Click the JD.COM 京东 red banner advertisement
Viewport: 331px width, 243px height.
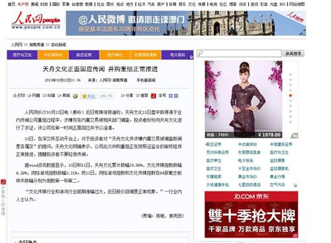click(252, 215)
